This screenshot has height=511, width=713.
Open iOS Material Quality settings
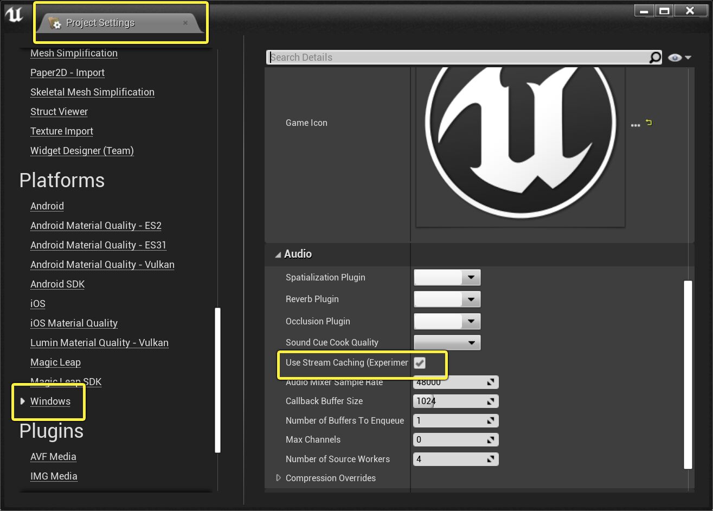pos(74,323)
